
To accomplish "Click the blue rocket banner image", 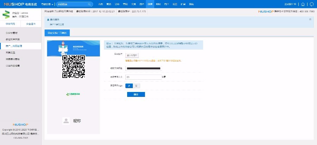I will click(73, 48).
